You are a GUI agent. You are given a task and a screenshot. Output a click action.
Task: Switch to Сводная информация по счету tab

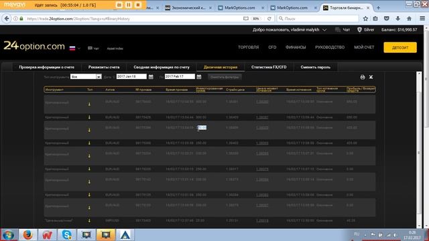[162, 67]
